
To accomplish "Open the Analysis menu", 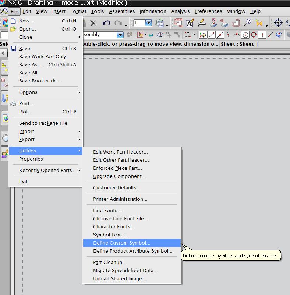I will point(180,11).
